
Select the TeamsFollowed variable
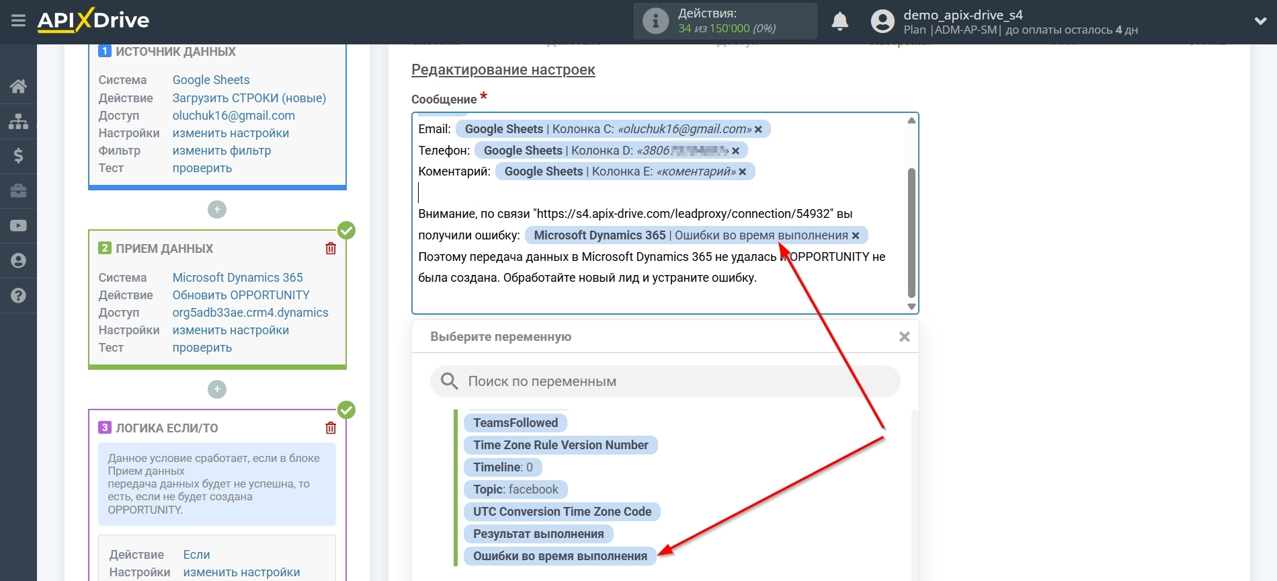pos(516,423)
